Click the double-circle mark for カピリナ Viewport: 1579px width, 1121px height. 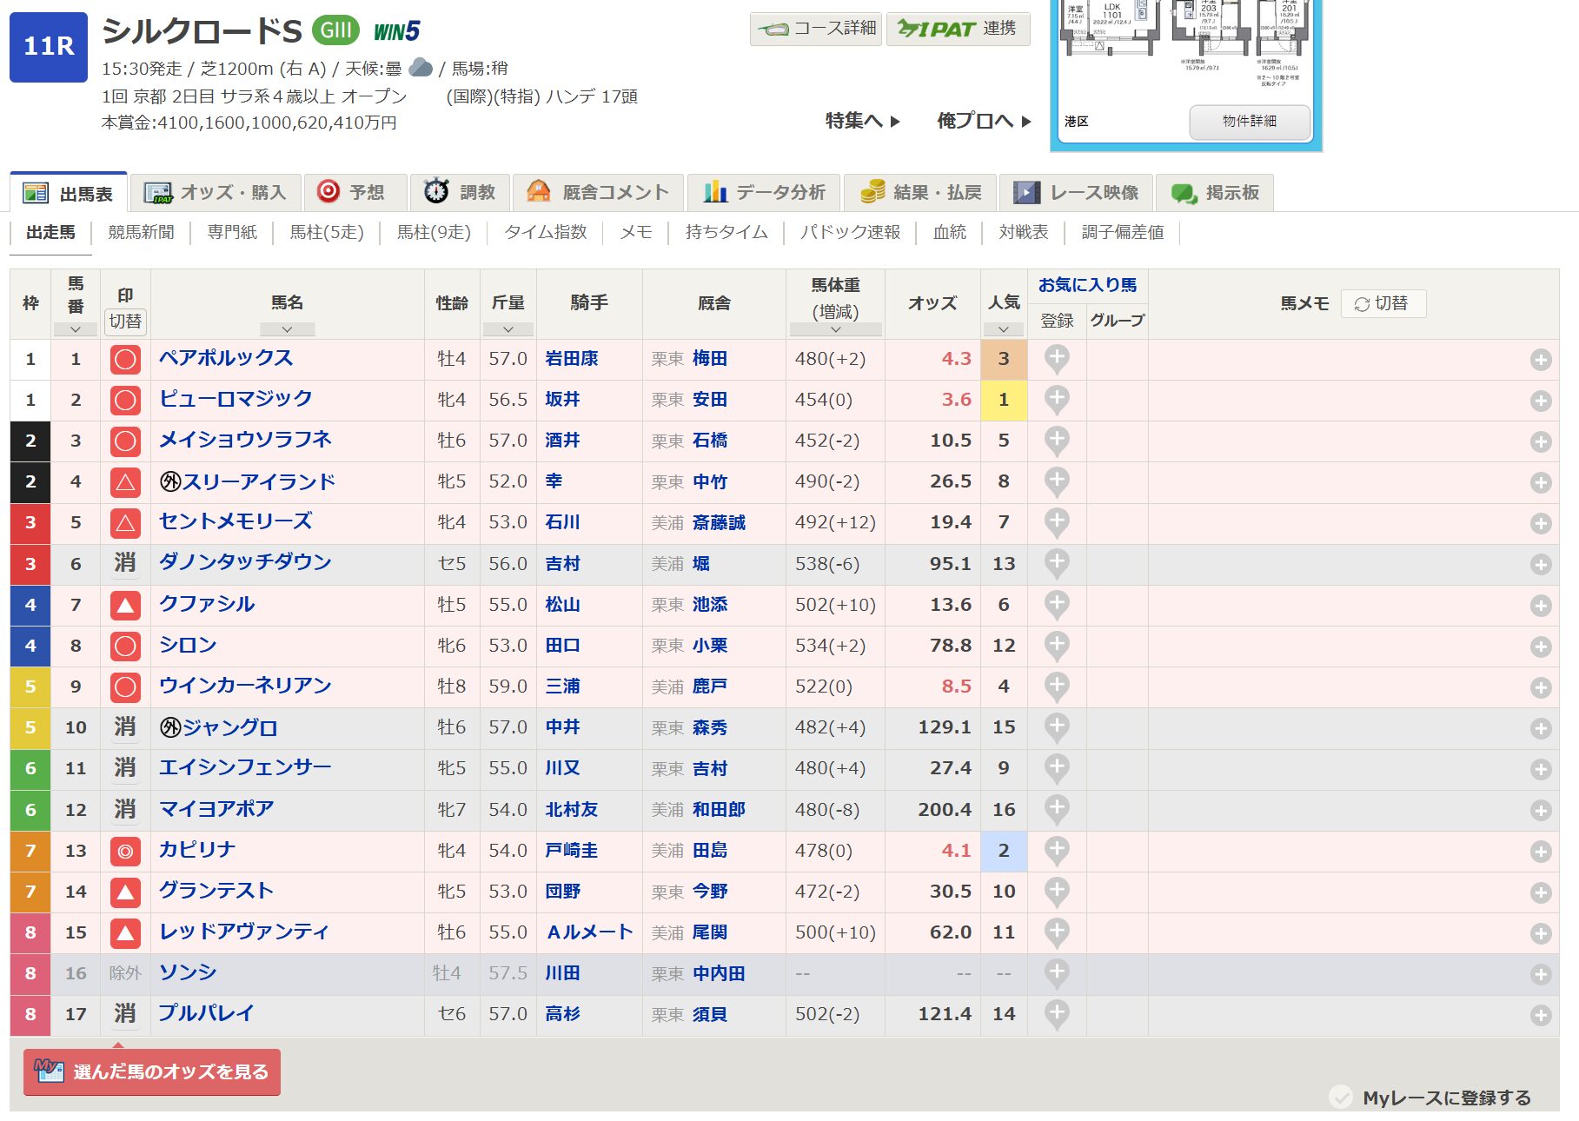click(125, 852)
